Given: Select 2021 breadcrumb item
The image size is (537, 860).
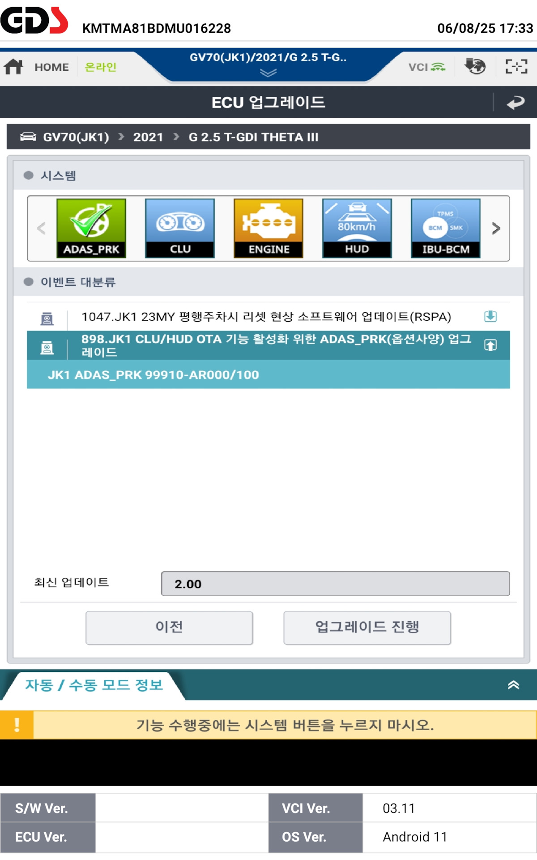Looking at the screenshot, I should 148,137.
